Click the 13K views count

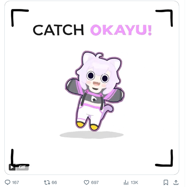pyautogui.click(x=134, y=182)
